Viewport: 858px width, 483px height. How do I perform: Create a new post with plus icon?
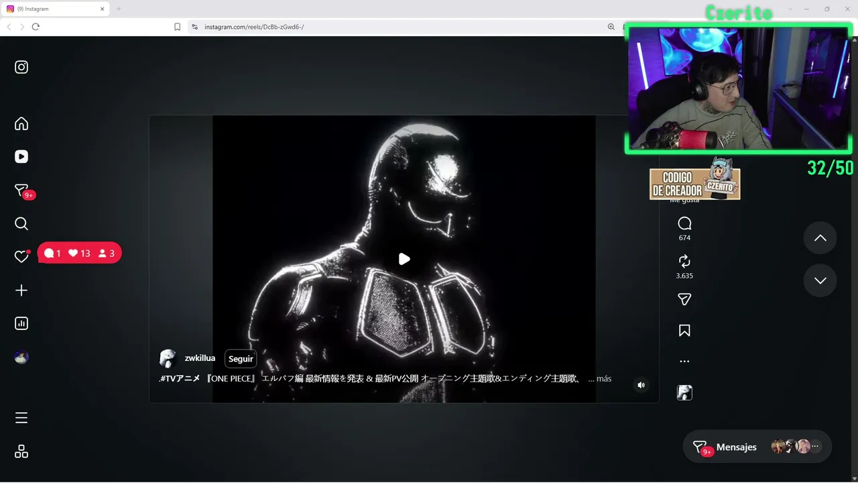click(x=21, y=290)
